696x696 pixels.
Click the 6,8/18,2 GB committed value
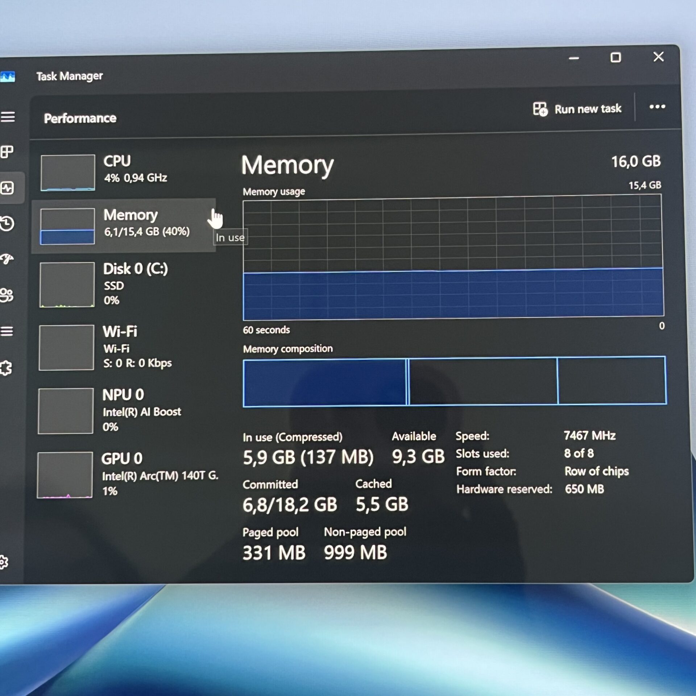pos(290,505)
